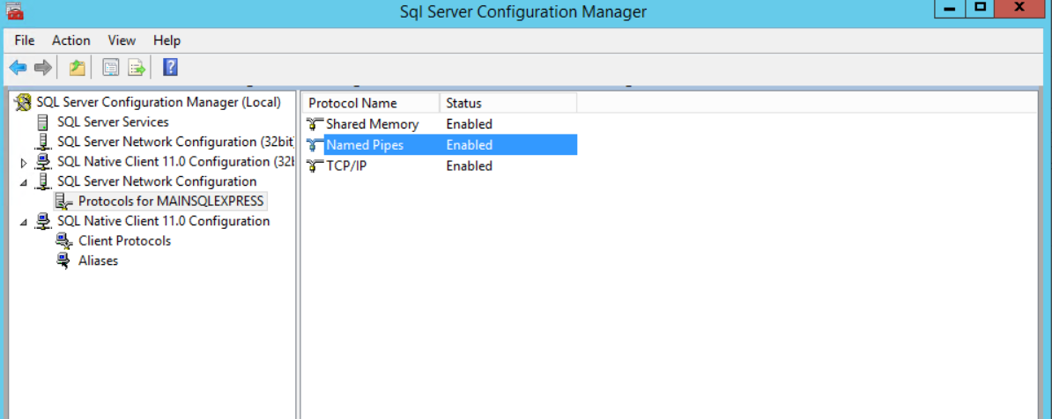Click the Export List toolbar icon
The height and width of the screenshot is (419, 1052).
137,67
